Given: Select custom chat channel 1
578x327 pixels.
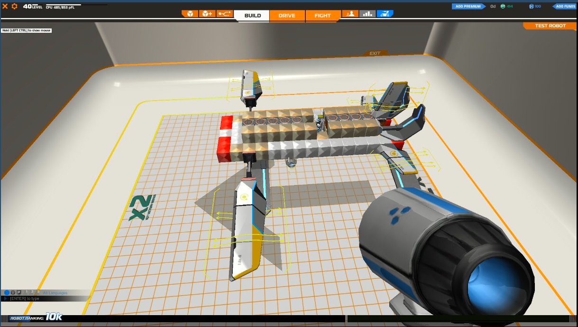Looking at the screenshot, I should point(26,292).
